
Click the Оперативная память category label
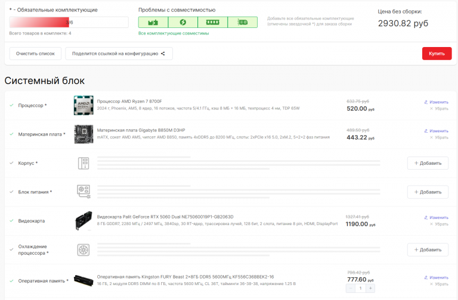pyautogui.click(x=43, y=281)
